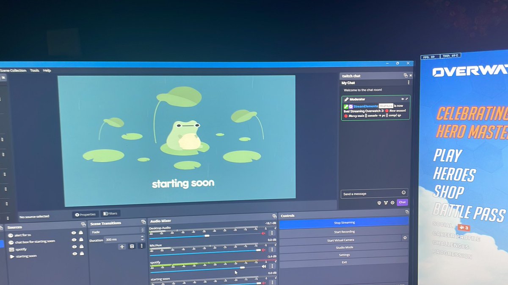Open Desktop Audio three-dot options menu
Viewport: 508px width, 285px height.
pyautogui.click(x=271, y=233)
